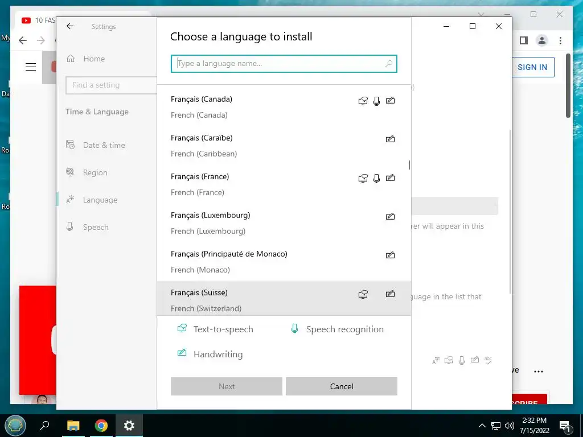Go back using Settings back arrow

(70, 26)
